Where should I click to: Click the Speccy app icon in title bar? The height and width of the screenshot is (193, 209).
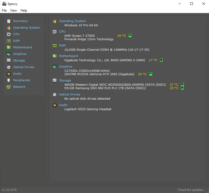point(4,4)
